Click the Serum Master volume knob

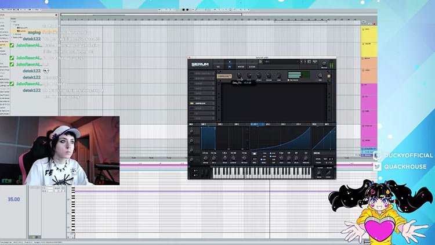pyautogui.click(x=324, y=63)
